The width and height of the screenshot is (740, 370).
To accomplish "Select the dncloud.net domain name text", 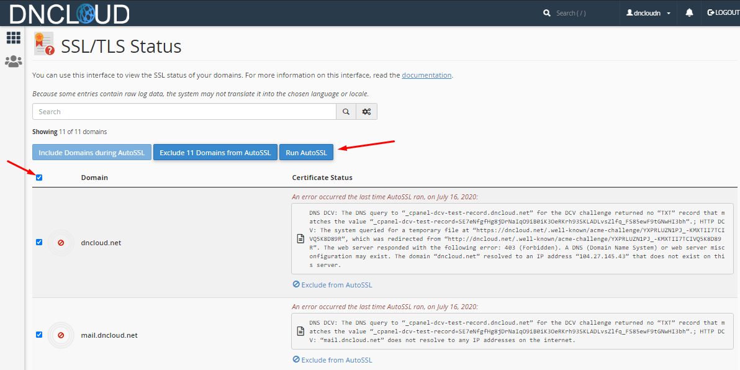I will coord(101,243).
